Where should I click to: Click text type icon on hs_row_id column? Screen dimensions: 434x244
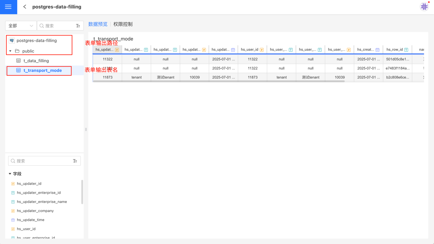tap(406, 50)
